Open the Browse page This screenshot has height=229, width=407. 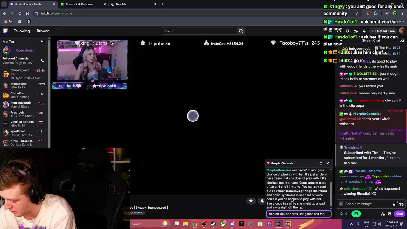click(43, 31)
